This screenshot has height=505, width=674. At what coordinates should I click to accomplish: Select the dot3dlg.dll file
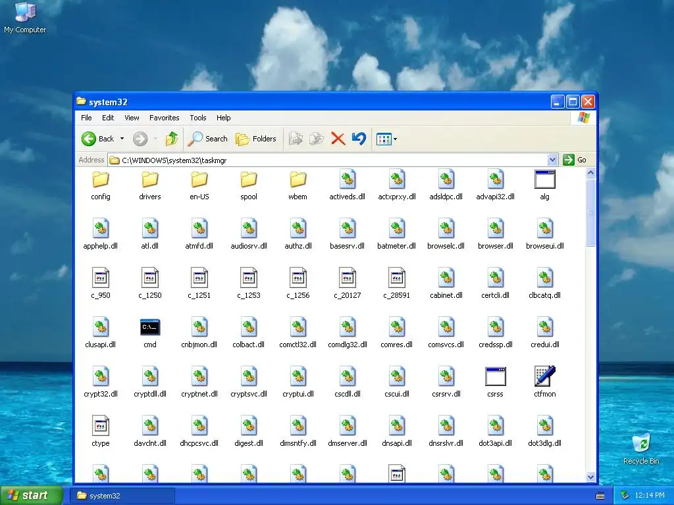pos(544,433)
